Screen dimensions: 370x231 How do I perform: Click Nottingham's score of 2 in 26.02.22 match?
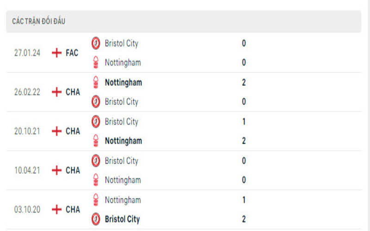pyautogui.click(x=244, y=83)
